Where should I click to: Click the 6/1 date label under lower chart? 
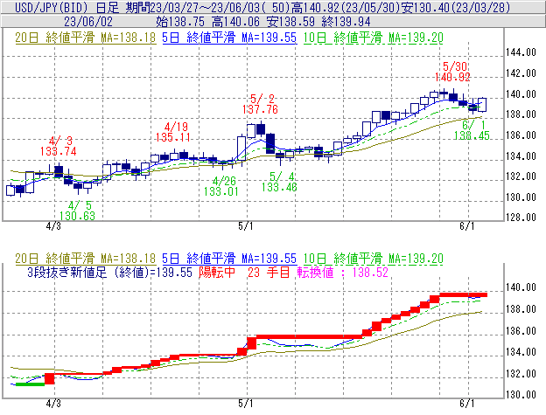click(467, 404)
